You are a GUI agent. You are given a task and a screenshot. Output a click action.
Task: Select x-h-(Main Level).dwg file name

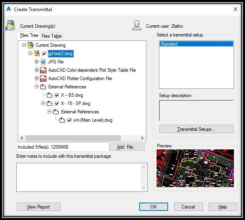93,120
